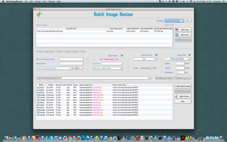227x142 pixels.
Task: Click the Add Image picture icon
Action: tap(177, 30)
